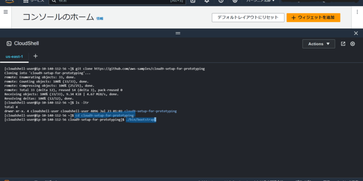
Task: Open the settings gear in top navigation bar
Action: (x=235, y=1)
